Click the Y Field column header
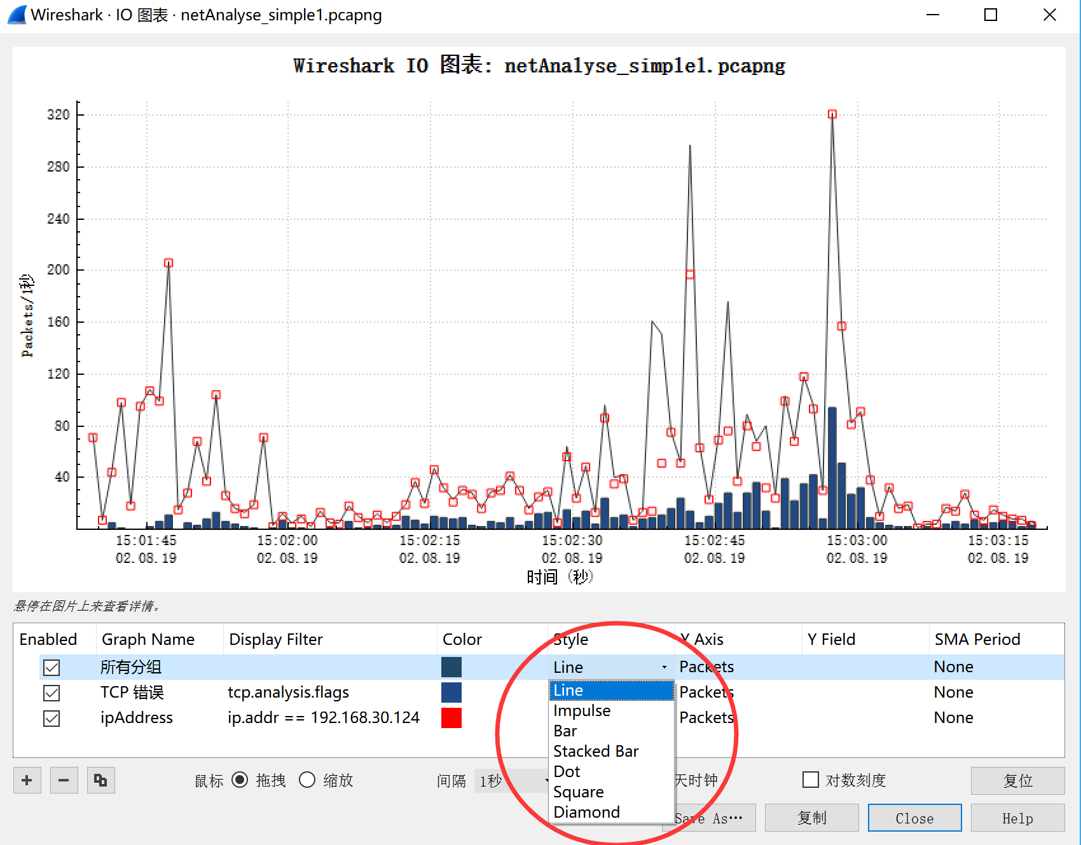The width and height of the screenshot is (1081, 845). 832,640
